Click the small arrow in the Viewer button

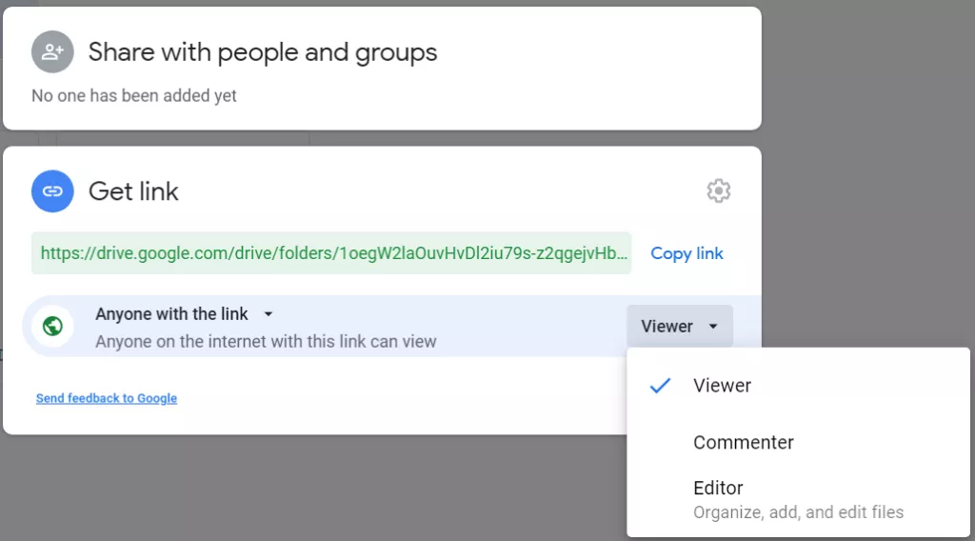point(713,326)
